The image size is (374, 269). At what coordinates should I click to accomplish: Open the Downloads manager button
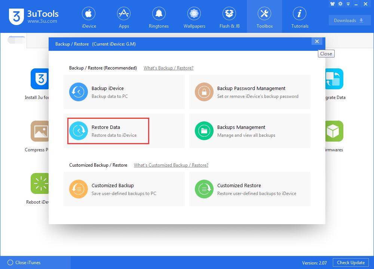349,21
